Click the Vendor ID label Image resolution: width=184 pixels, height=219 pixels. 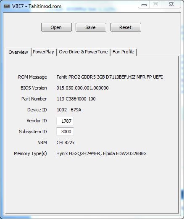coord(37,121)
